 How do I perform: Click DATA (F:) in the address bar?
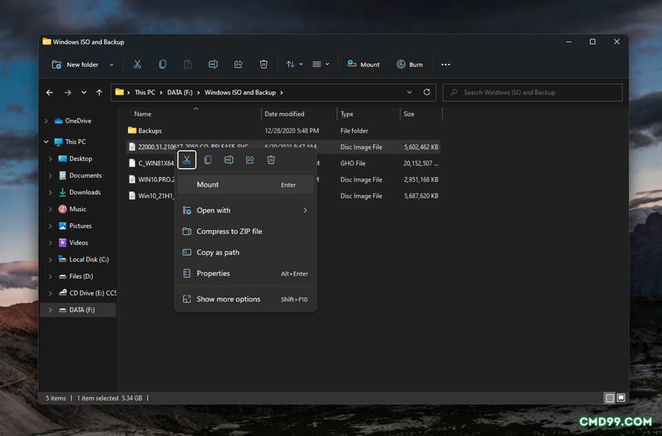tap(180, 92)
